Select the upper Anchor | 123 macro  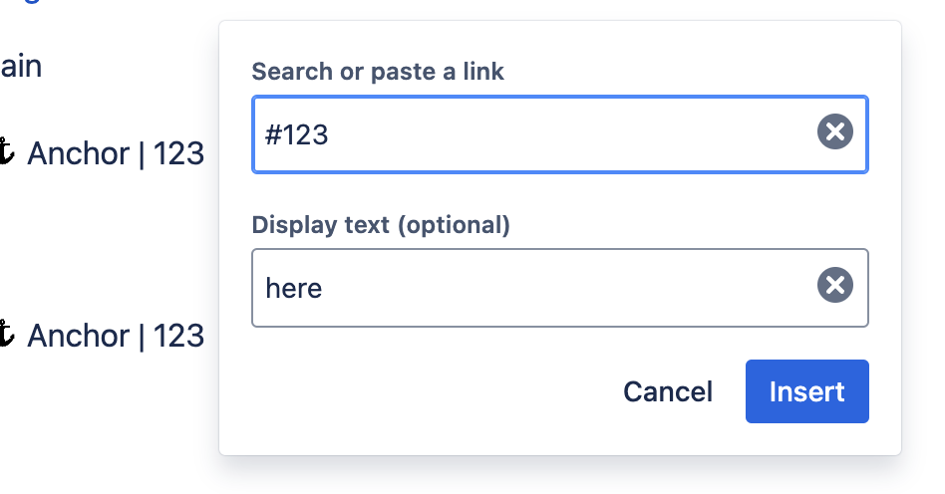(115, 153)
